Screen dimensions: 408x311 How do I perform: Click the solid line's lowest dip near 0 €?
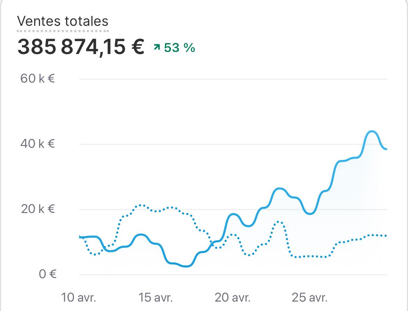point(187,266)
